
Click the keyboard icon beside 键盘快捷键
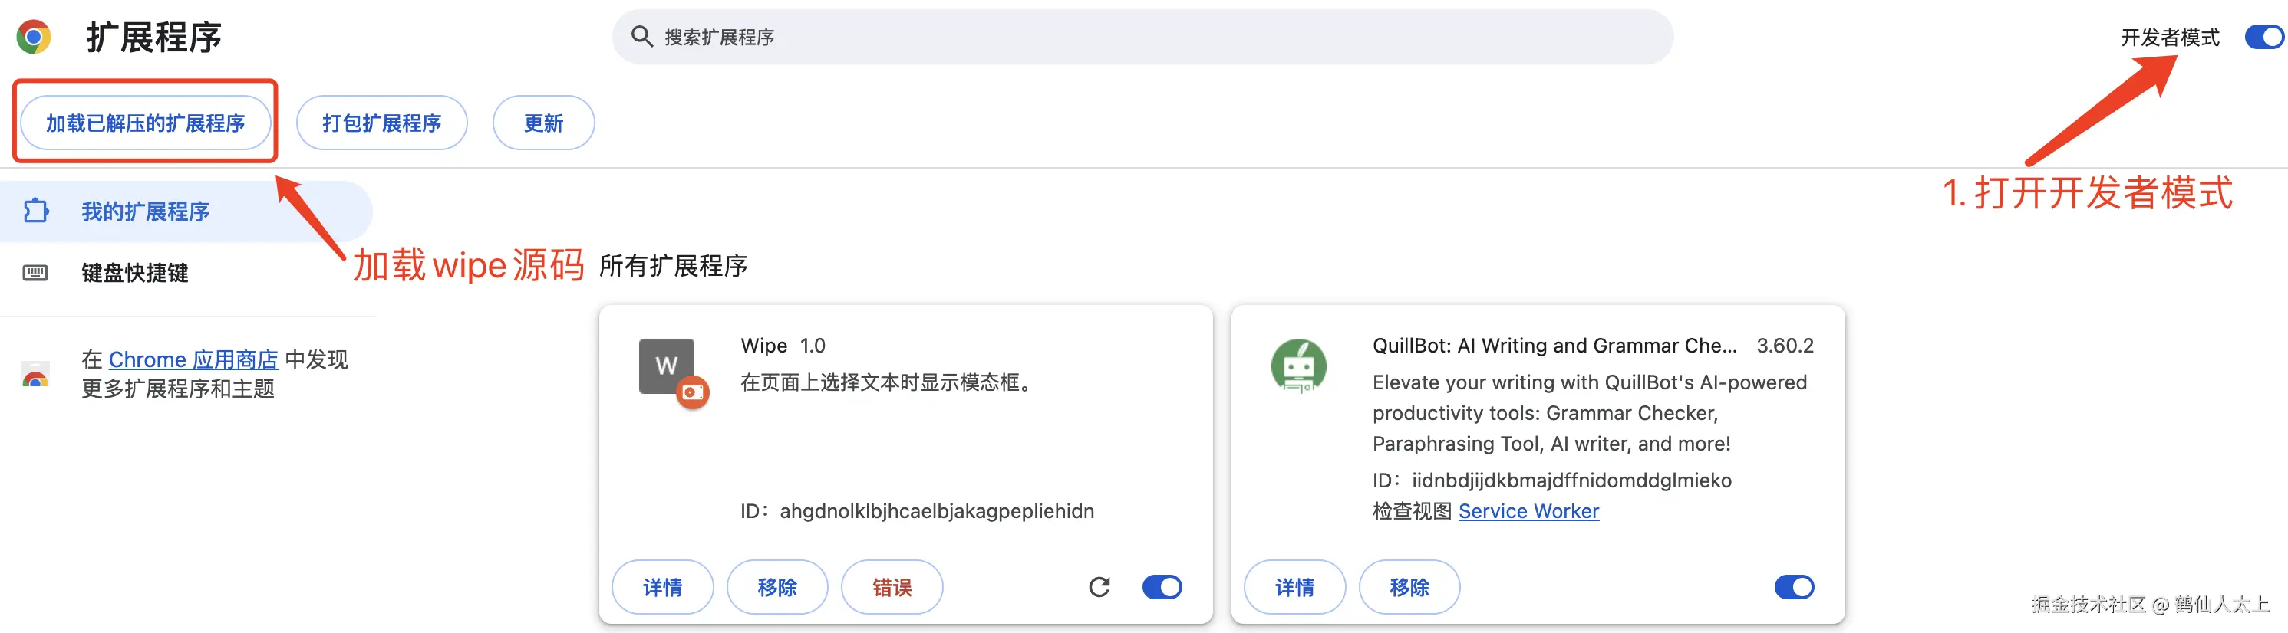pos(35,272)
